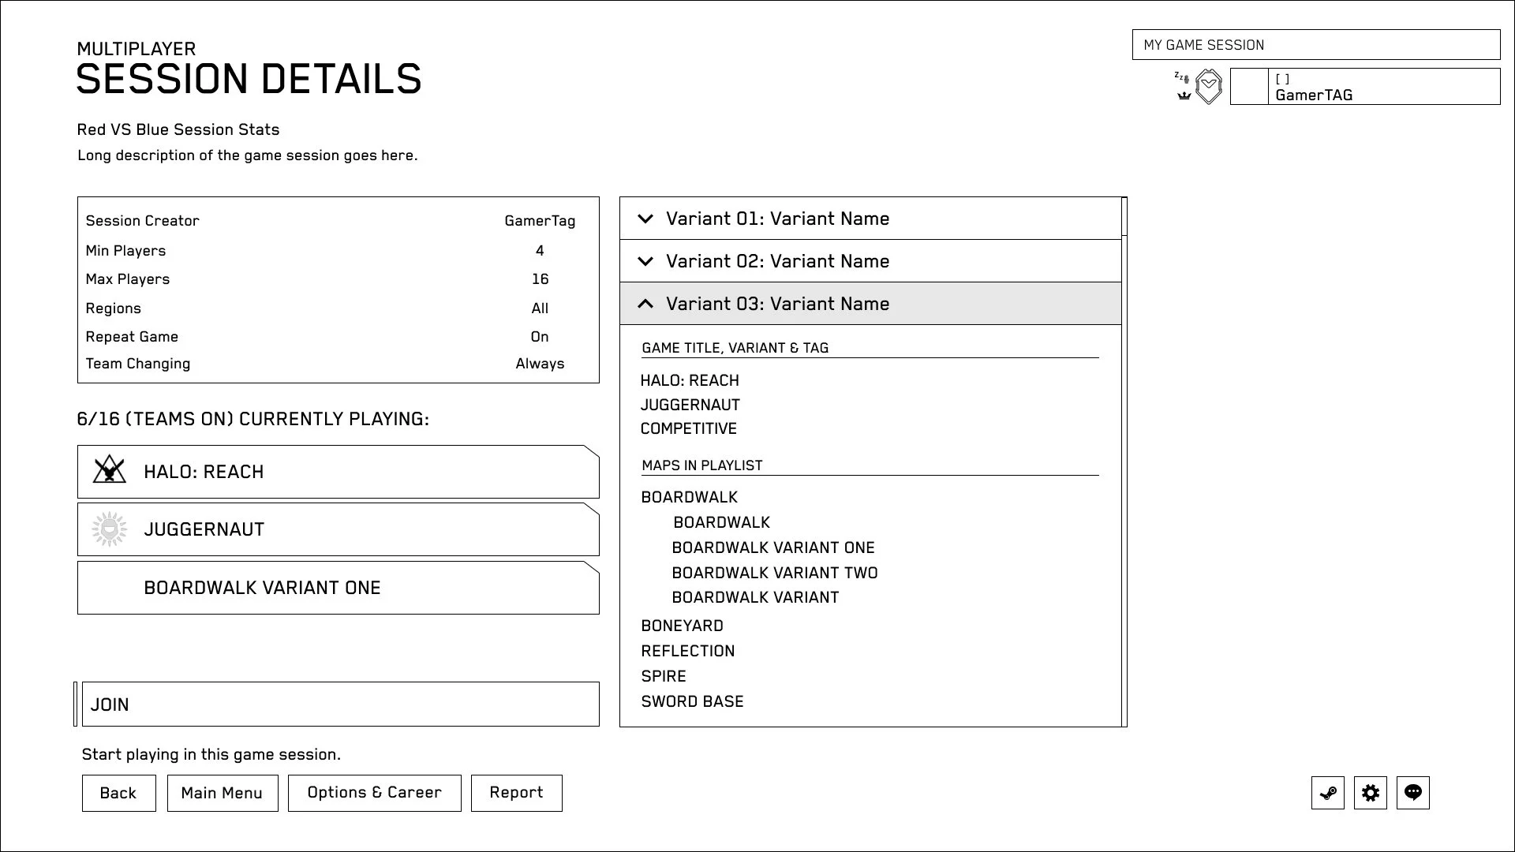
Task: Click the Session Creator GamerTag value
Action: coord(540,221)
